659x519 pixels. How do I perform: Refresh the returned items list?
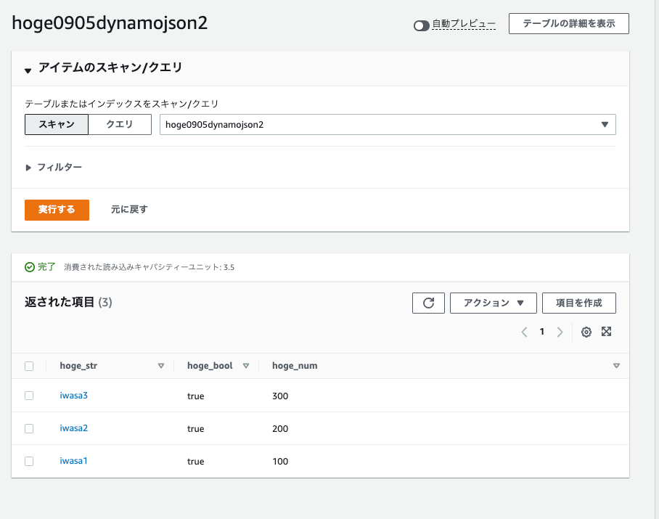pyautogui.click(x=428, y=303)
